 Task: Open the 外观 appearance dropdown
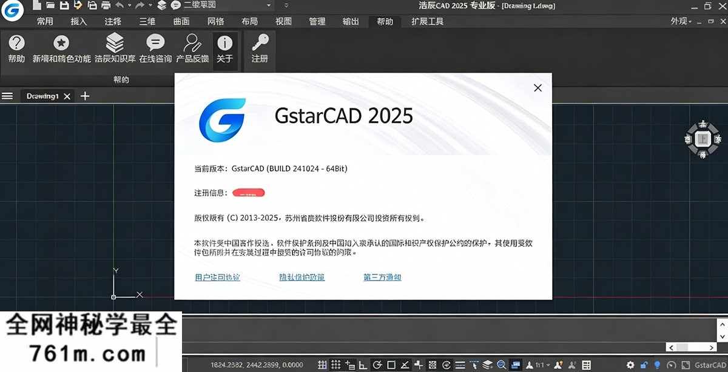click(x=681, y=21)
